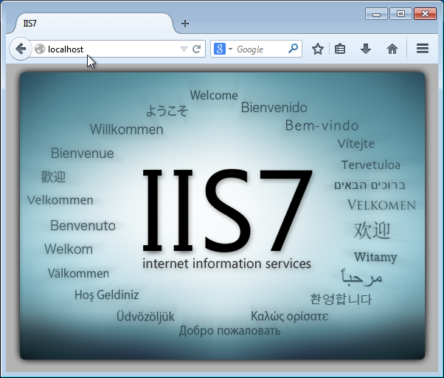Minimize the browser window
This screenshot has height=378, width=444.
[x=376, y=14]
